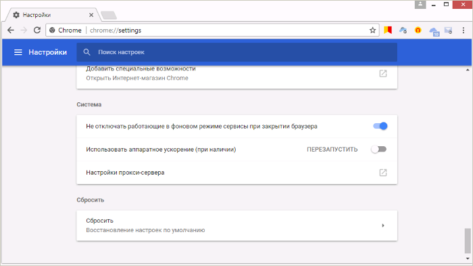The width and height of the screenshot is (473, 266).
Task: Open the red-yellow bookmark extension icon
Action: (388, 30)
